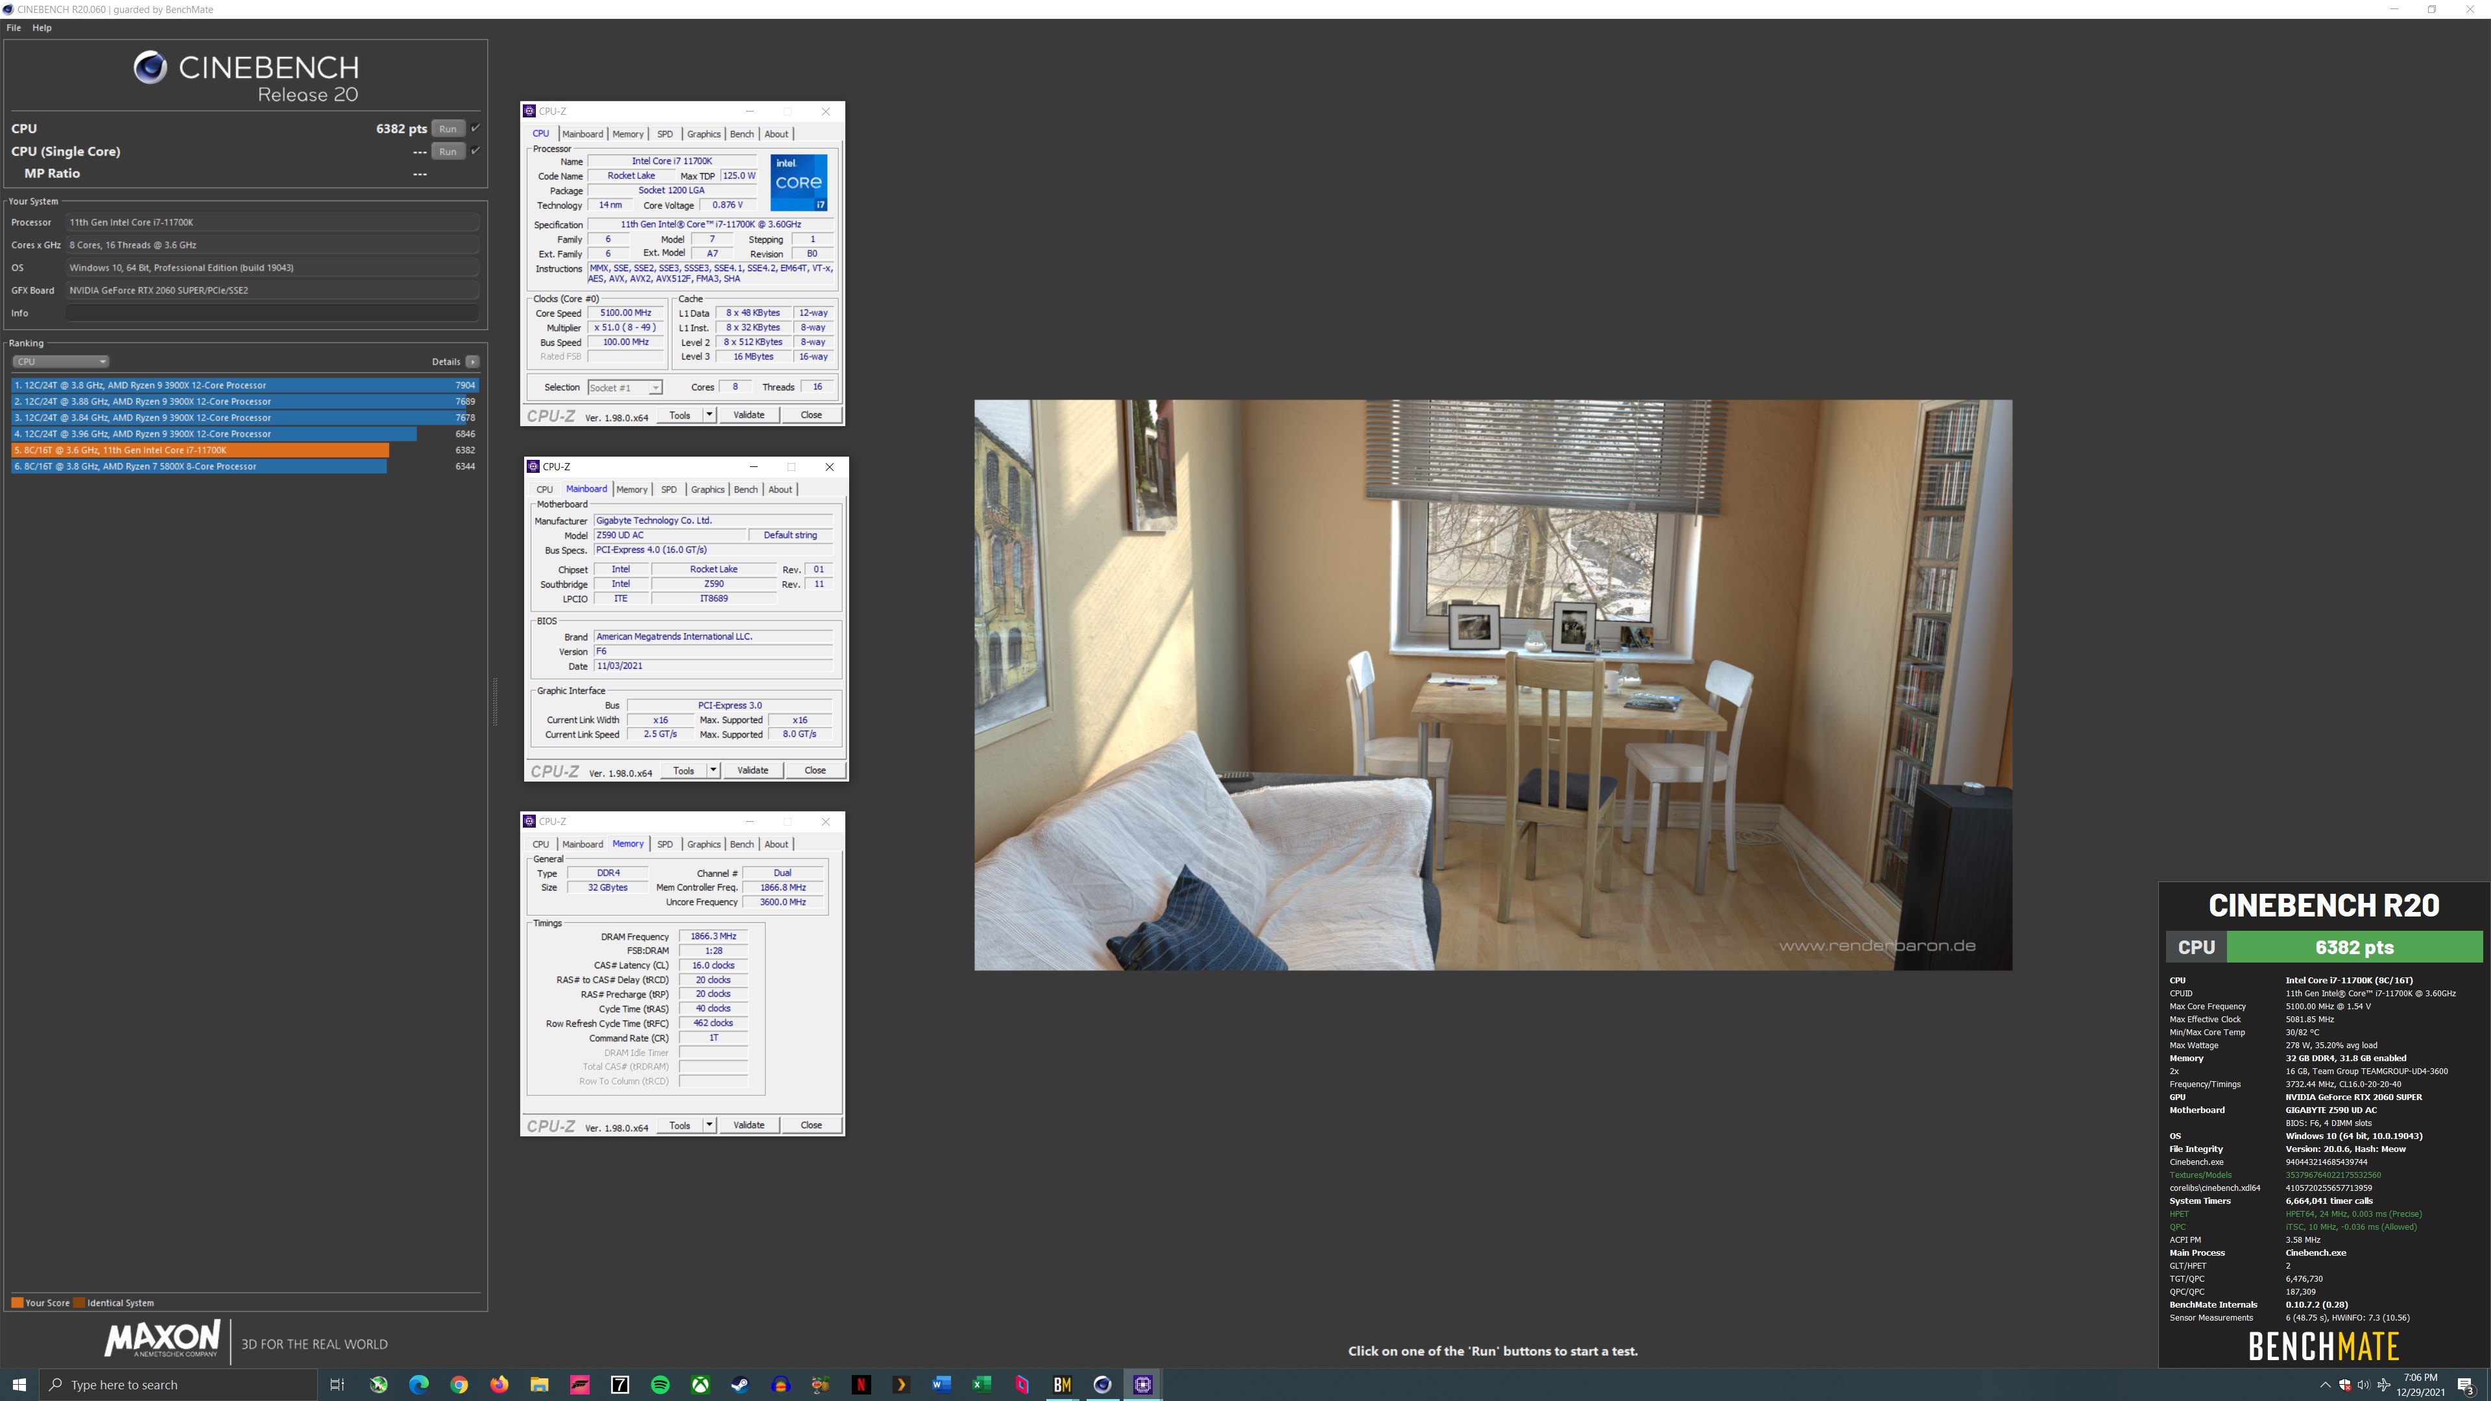Select top-ranked Ryzen 9 3900X 7904 row
This screenshot has height=1401, width=2491.
pyautogui.click(x=245, y=385)
